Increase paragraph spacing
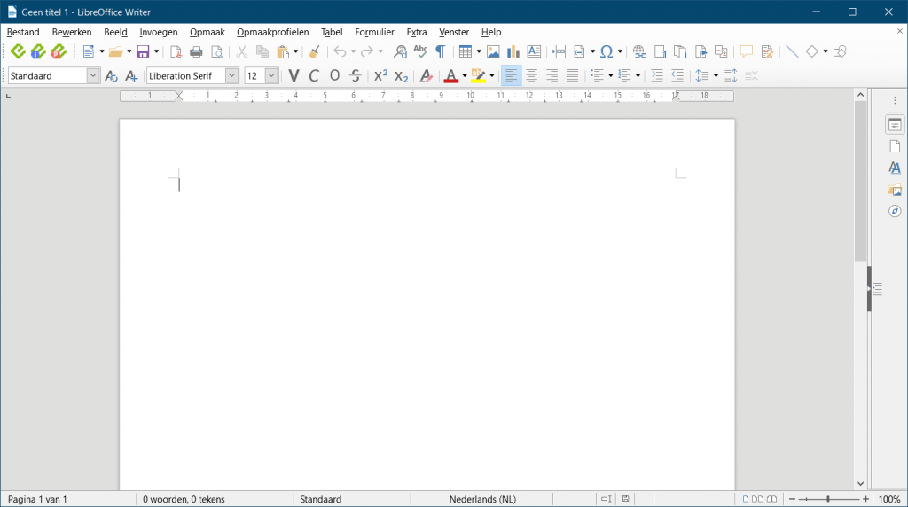 [x=731, y=76]
